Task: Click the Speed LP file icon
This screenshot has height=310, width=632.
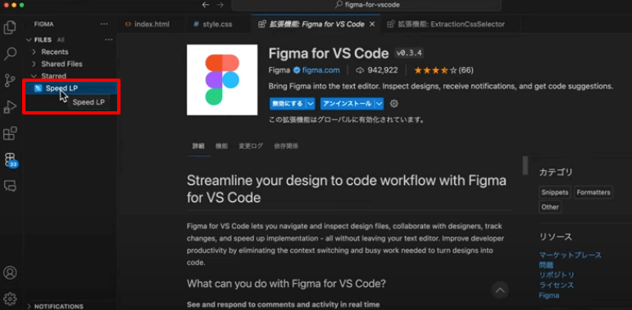Action: 39,88
